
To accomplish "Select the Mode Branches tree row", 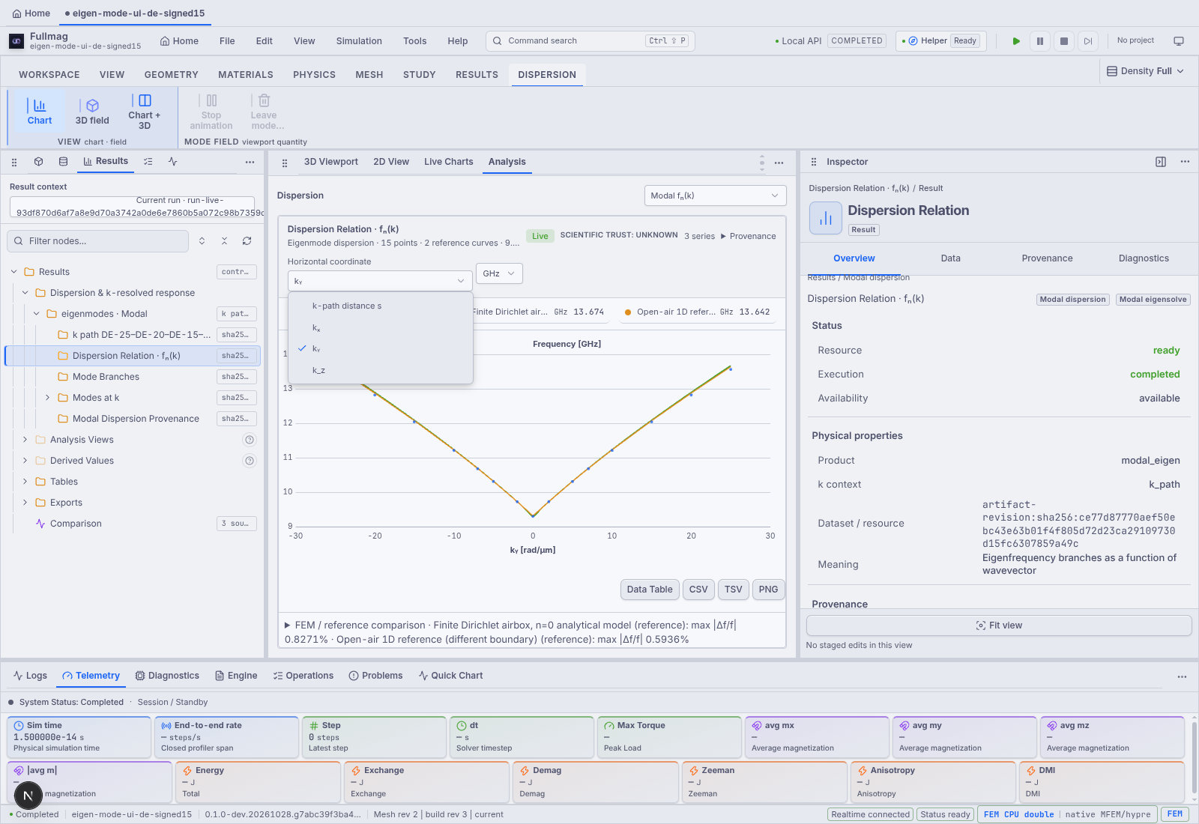I will [x=133, y=377].
